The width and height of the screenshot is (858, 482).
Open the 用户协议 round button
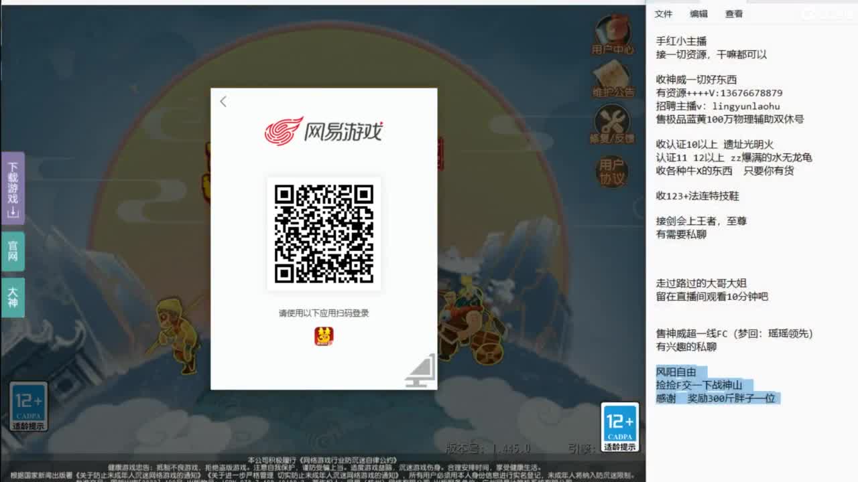(612, 171)
